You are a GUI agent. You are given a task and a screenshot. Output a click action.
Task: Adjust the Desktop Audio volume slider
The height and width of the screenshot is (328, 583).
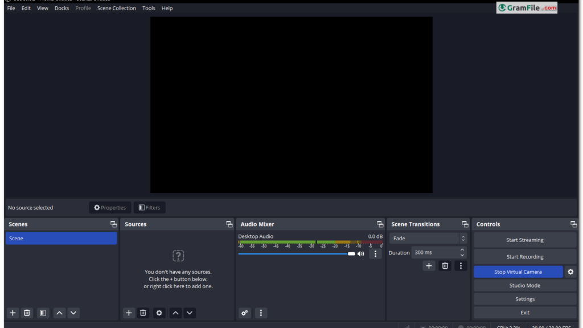click(350, 253)
